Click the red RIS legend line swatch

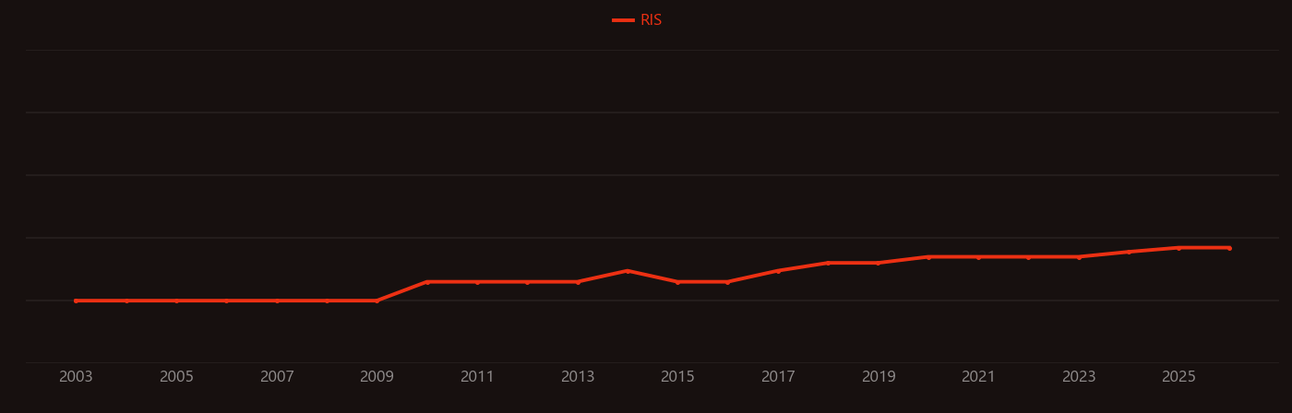[623, 20]
